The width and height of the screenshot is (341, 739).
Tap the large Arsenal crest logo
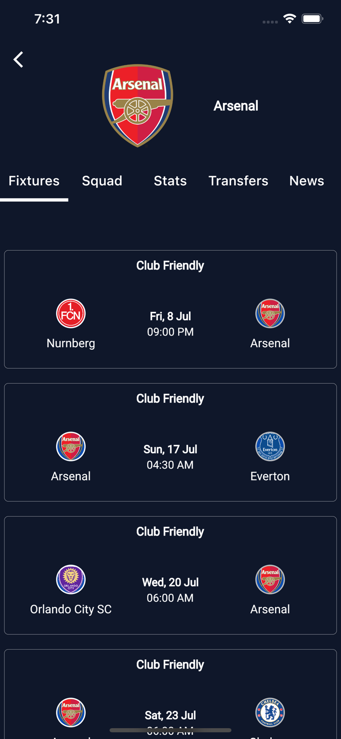(x=137, y=105)
